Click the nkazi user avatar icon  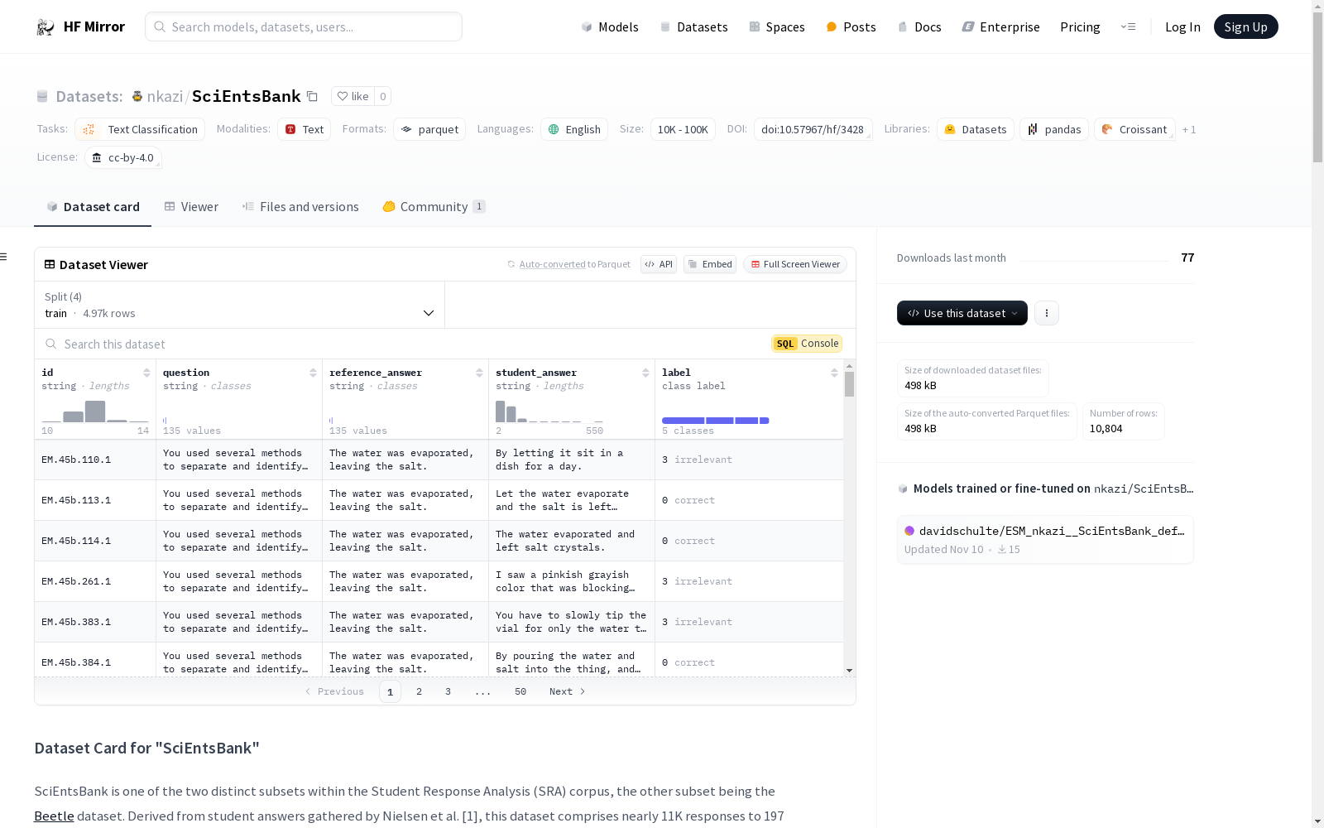point(137,96)
